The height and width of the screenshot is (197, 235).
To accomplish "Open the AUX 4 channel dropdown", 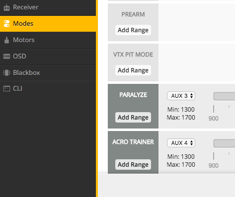I will coord(181,143).
